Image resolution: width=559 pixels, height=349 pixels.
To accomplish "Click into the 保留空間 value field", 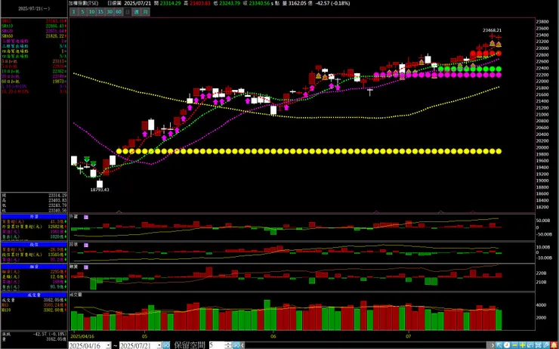I will click(217, 345).
